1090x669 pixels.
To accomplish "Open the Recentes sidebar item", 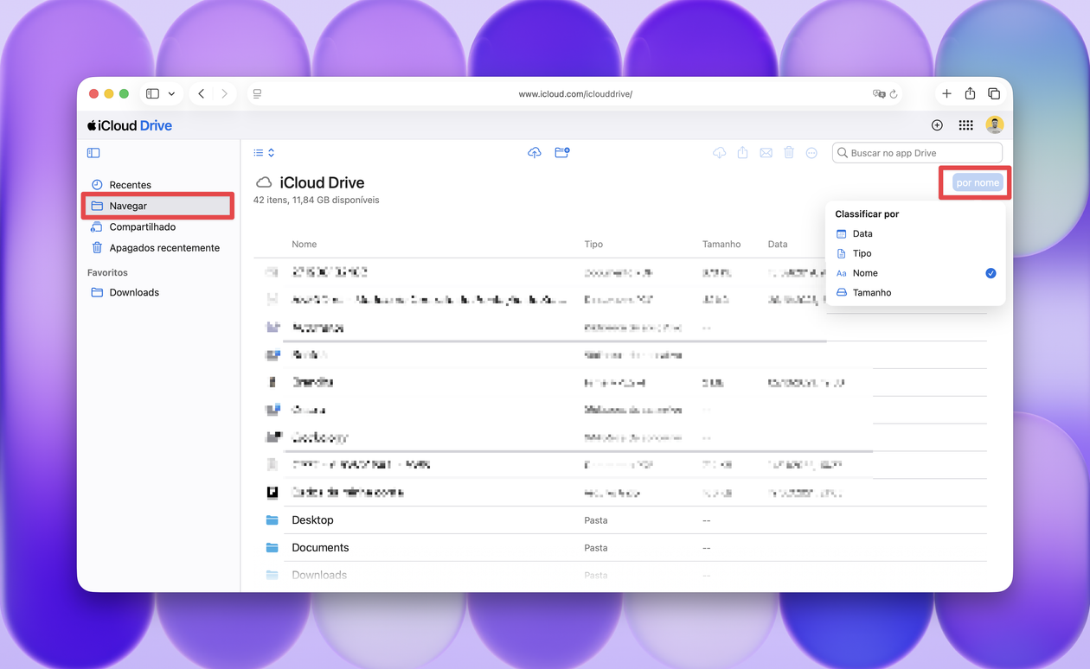I will (x=130, y=185).
